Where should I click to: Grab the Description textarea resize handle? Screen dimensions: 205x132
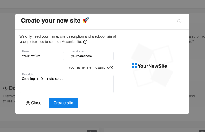pos(111,91)
